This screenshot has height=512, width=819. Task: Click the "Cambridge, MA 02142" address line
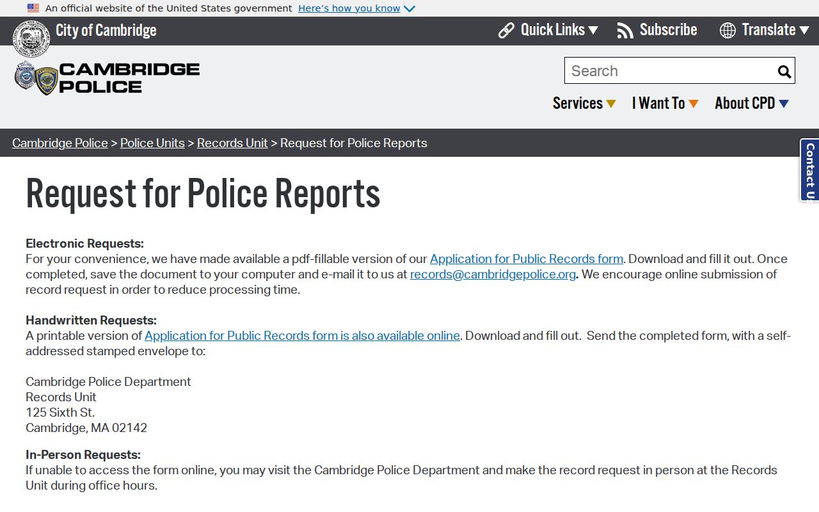click(x=86, y=428)
